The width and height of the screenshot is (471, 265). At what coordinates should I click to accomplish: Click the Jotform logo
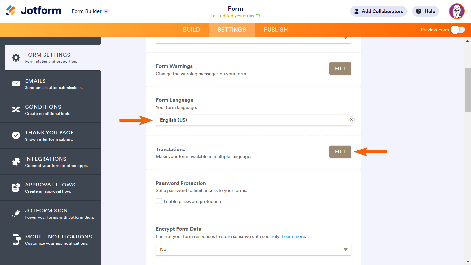pyautogui.click(x=34, y=11)
